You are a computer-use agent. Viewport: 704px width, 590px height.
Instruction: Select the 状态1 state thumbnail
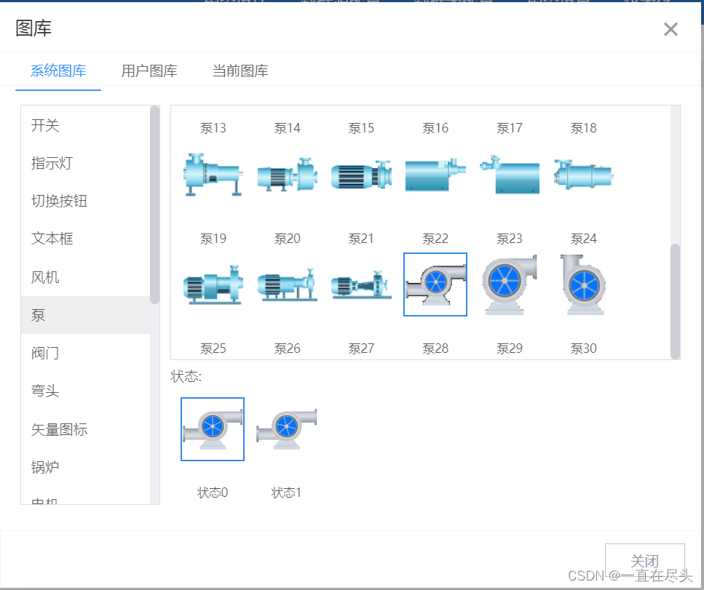click(x=286, y=428)
